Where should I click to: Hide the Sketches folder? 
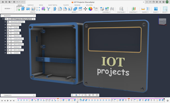coord(8,36)
